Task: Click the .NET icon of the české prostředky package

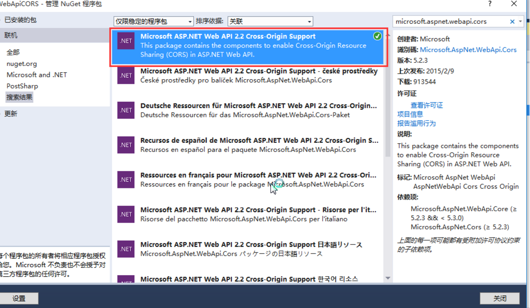Action: click(x=126, y=75)
